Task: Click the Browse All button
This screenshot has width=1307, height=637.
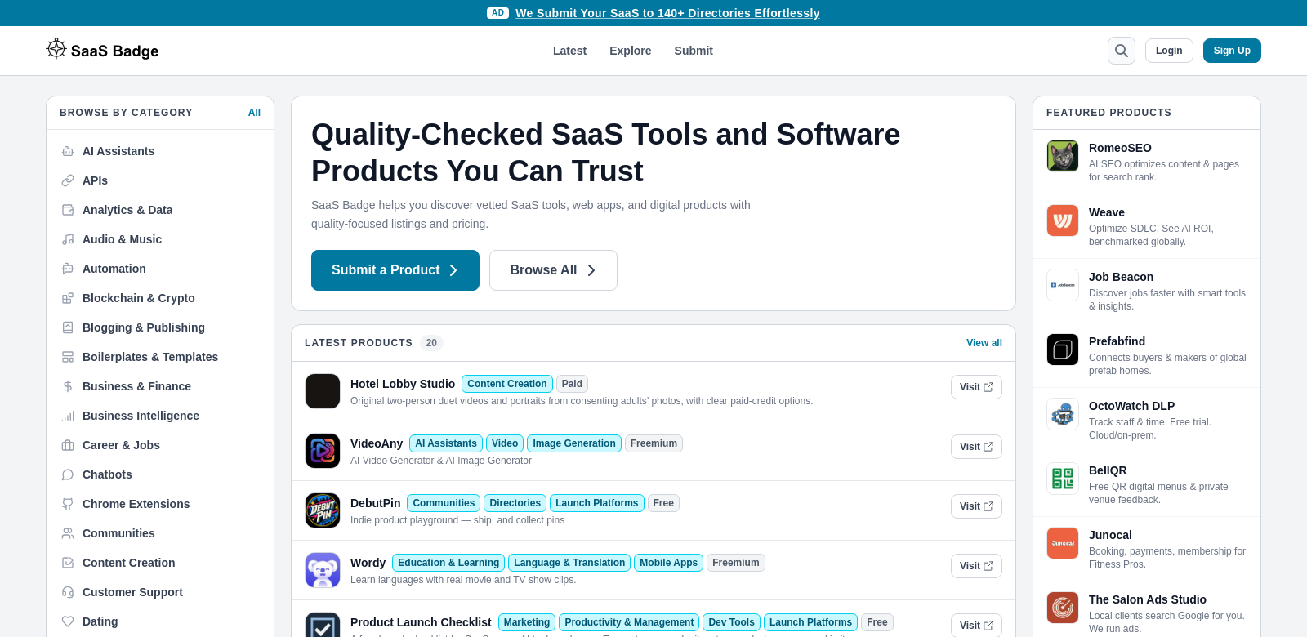Action: pos(553,270)
